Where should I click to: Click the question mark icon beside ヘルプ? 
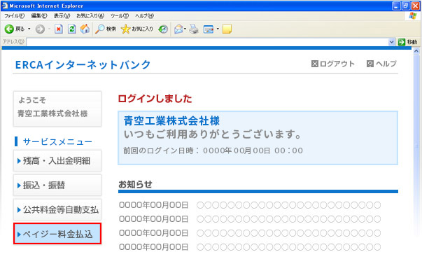[370, 64]
